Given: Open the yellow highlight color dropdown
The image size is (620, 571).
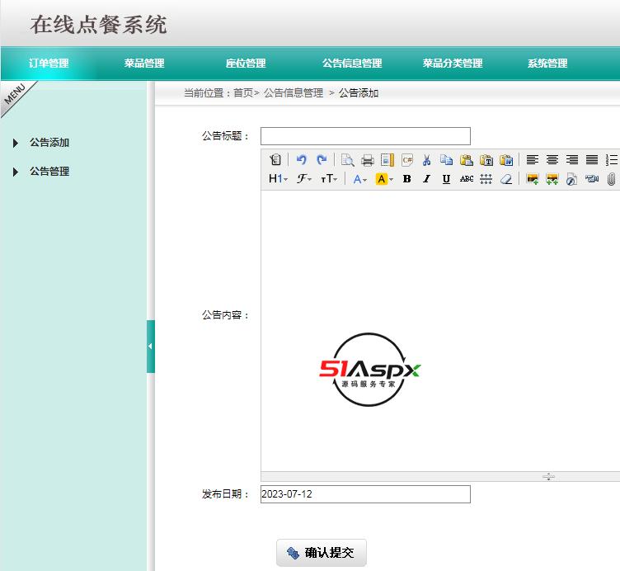Looking at the screenshot, I should [x=384, y=179].
